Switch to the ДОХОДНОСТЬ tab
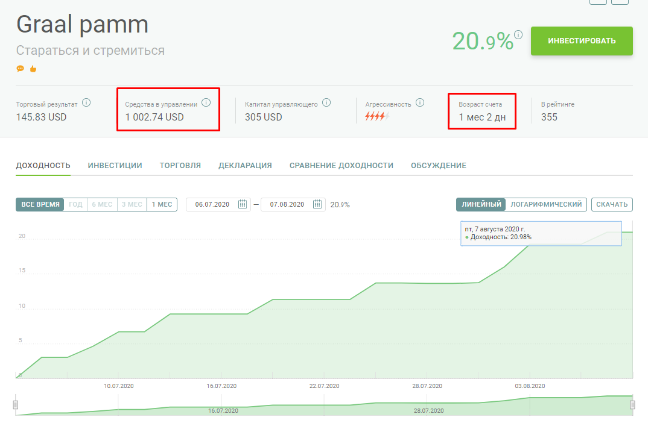 [43, 166]
